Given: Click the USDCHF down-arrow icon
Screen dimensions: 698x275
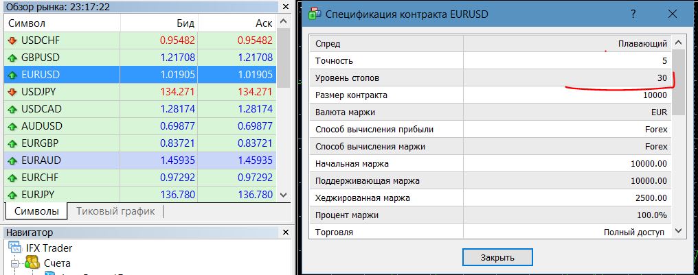Looking at the screenshot, I should point(12,41).
